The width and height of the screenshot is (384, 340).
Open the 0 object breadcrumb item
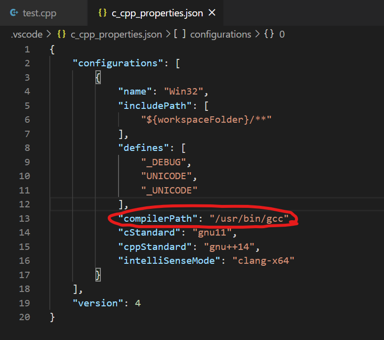pos(282,34)
